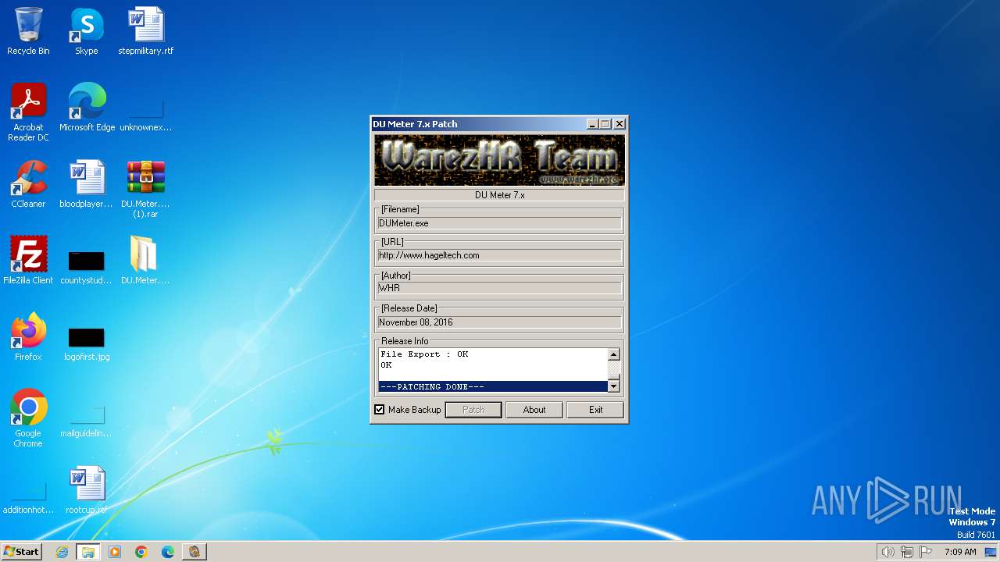
Task: Select the mailguidelin... desktop file
Action: [x=87, y=414]
